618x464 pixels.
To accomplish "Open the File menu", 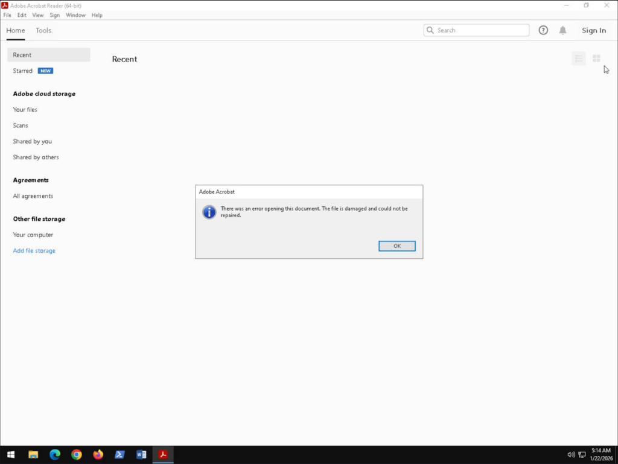I will (x=7, y=15).
